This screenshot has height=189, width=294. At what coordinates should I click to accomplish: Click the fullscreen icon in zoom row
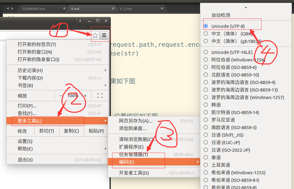tap(100, 96)
